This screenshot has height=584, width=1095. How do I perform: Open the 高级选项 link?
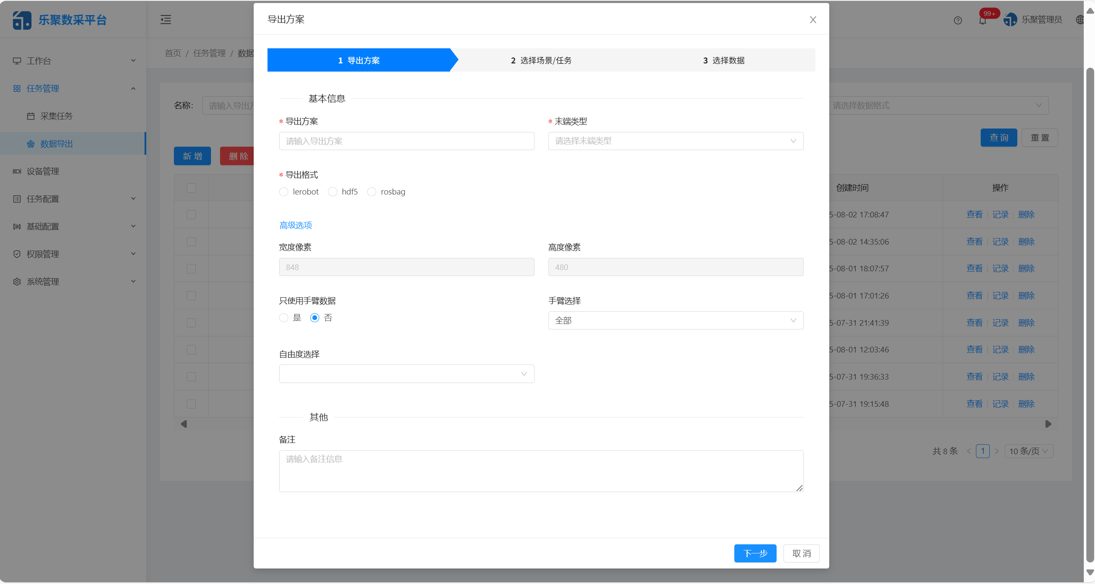pyautogui.click(x=295, y=225)
